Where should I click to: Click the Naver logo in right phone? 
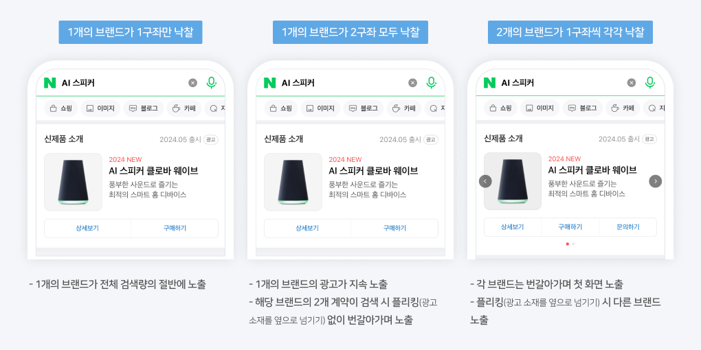tap(489, 83)
